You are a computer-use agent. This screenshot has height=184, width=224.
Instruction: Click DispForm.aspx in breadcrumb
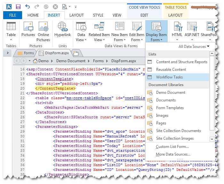point(124,61)
